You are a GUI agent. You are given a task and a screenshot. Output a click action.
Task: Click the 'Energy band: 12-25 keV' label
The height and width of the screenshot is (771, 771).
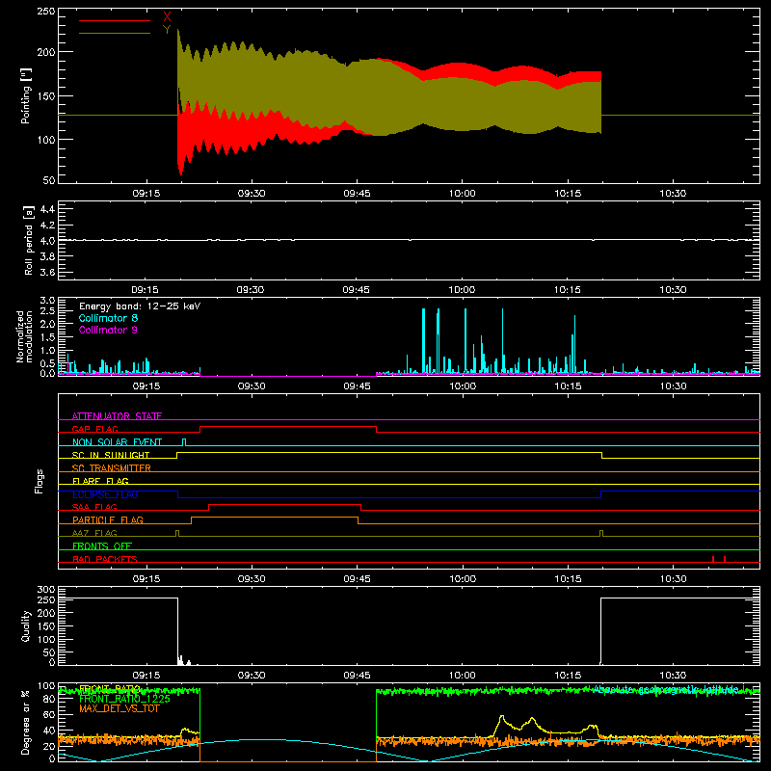[x=140, y=306]
